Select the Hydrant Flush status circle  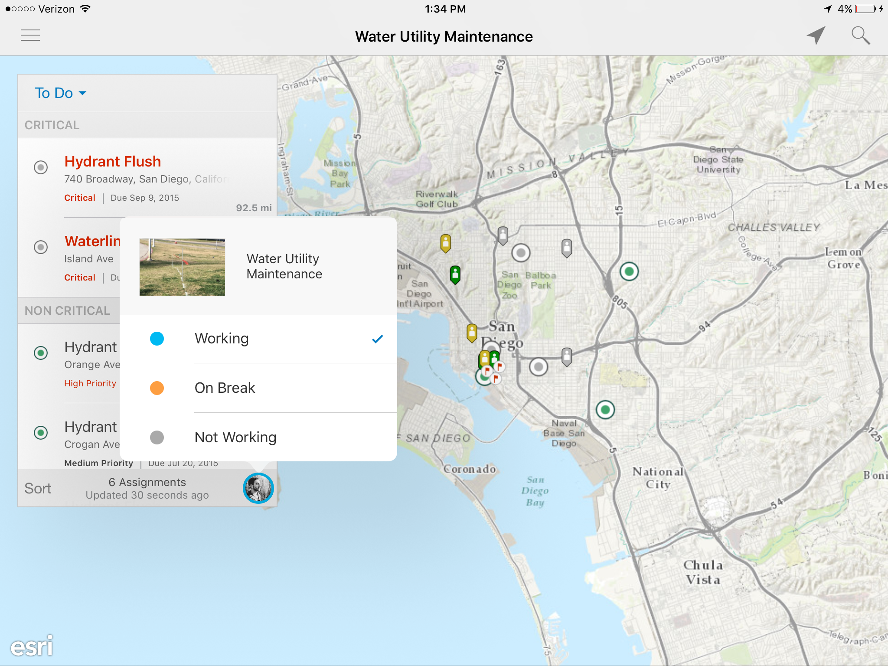click(x=41, y=167)
